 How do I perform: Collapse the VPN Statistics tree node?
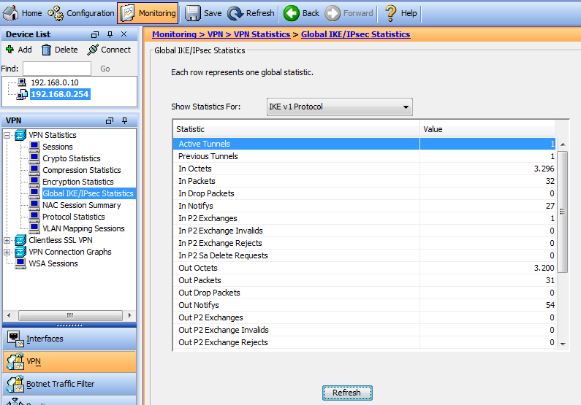click(x=7, y=136)
